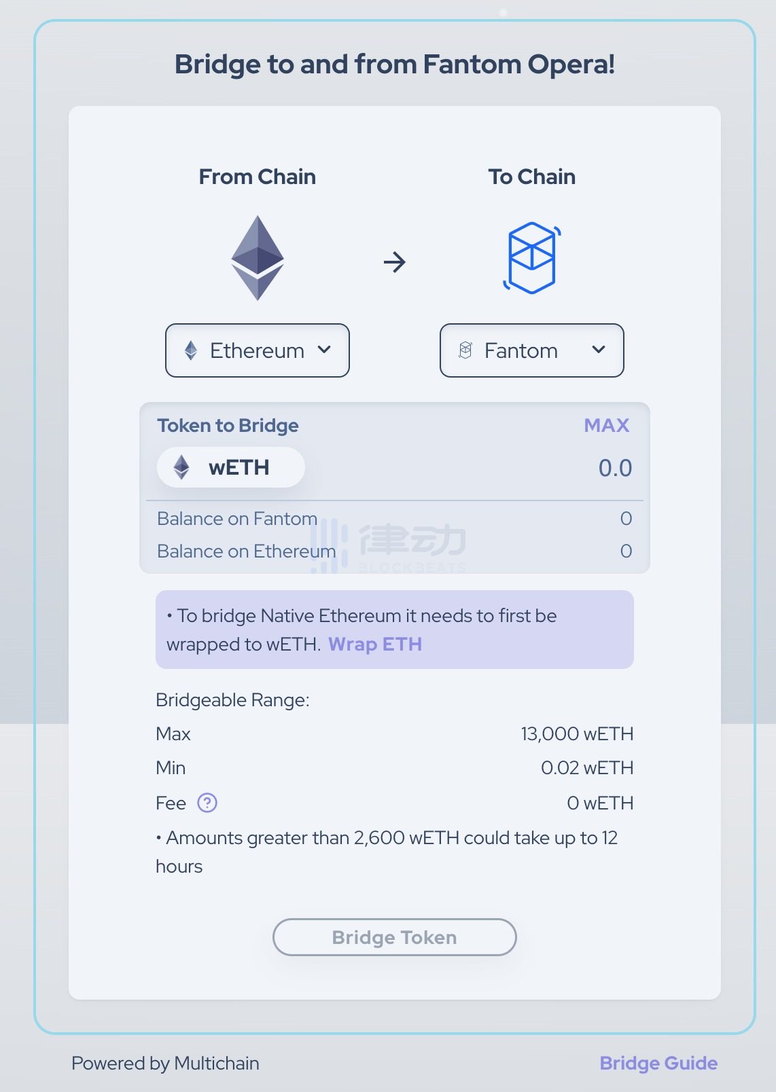Screen dimensions: 776x1092
Task: Select the Balance on Fantom row
Action: tap(236, 519)
